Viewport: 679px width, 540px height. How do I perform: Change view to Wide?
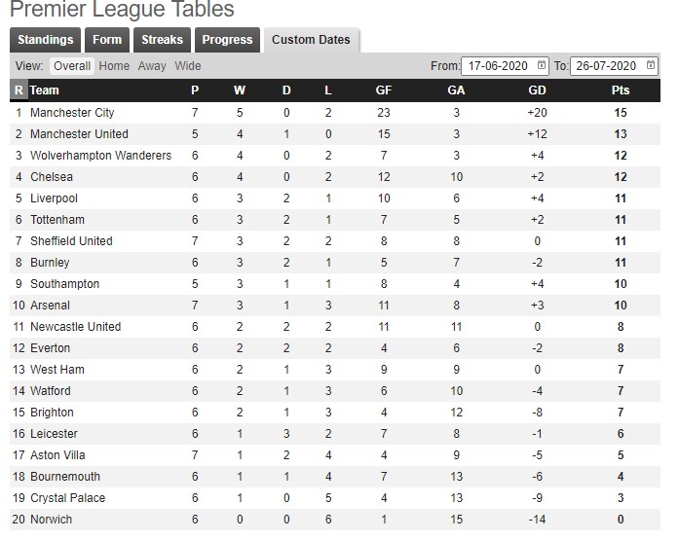tap(187, 66)
